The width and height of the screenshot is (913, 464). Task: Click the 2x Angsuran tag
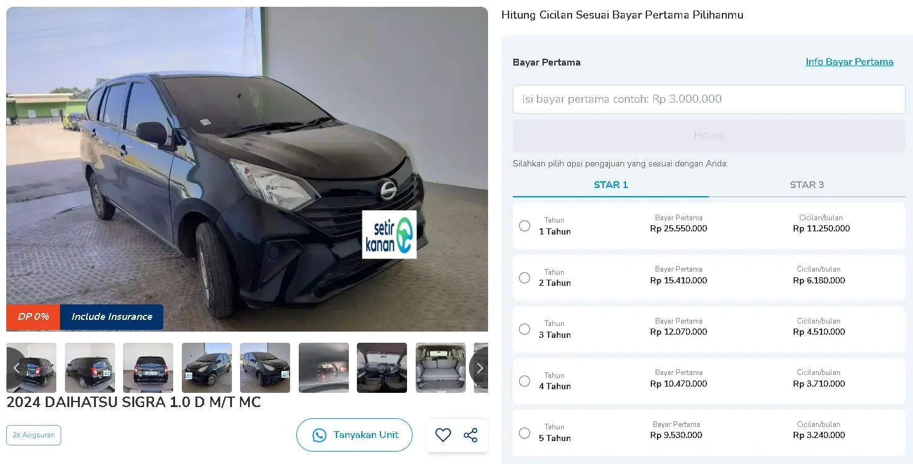point(33,435)
